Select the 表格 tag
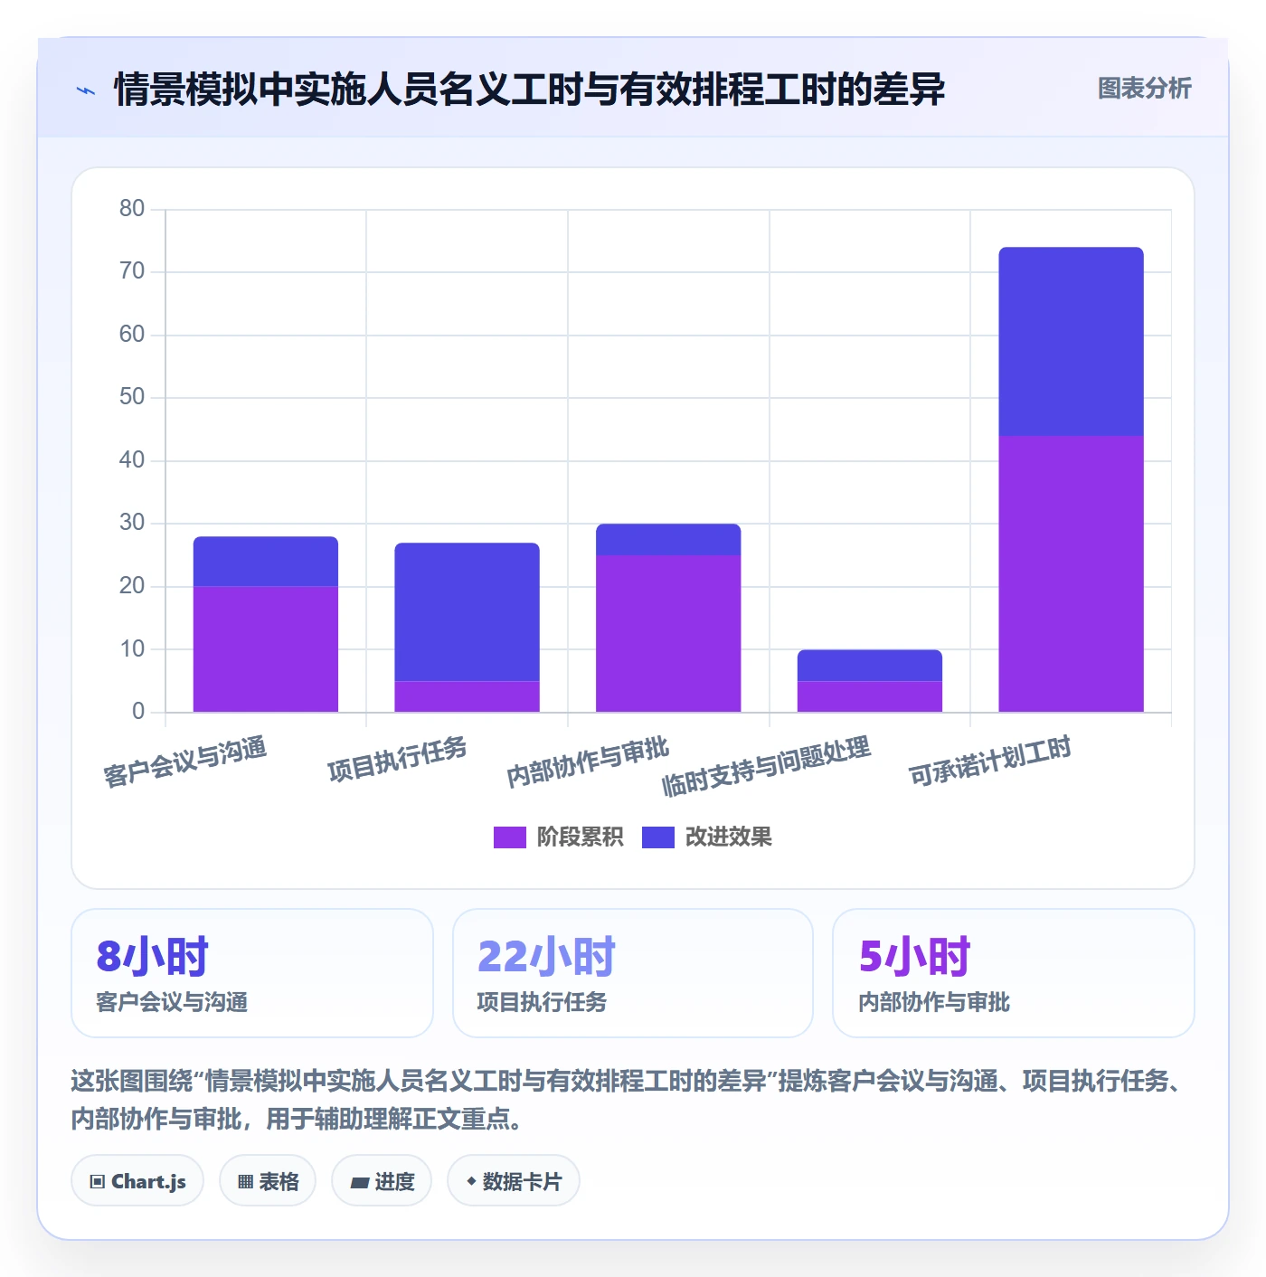 point(268,1180)
